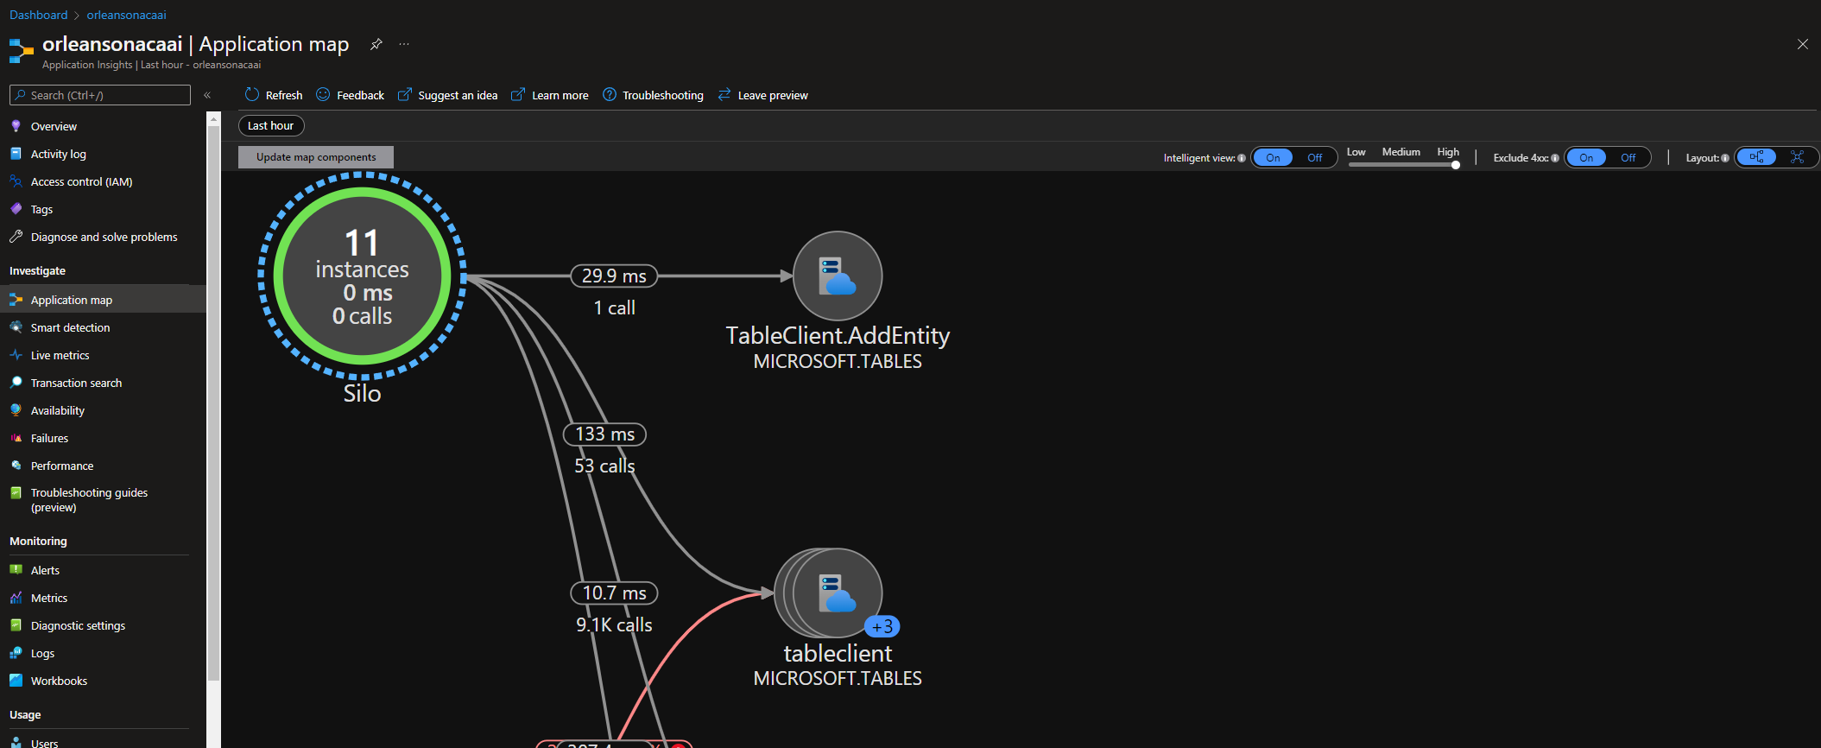Click the Intelligent view info icon
This screenshot has width=1821, height=748.
(1242, 158)
